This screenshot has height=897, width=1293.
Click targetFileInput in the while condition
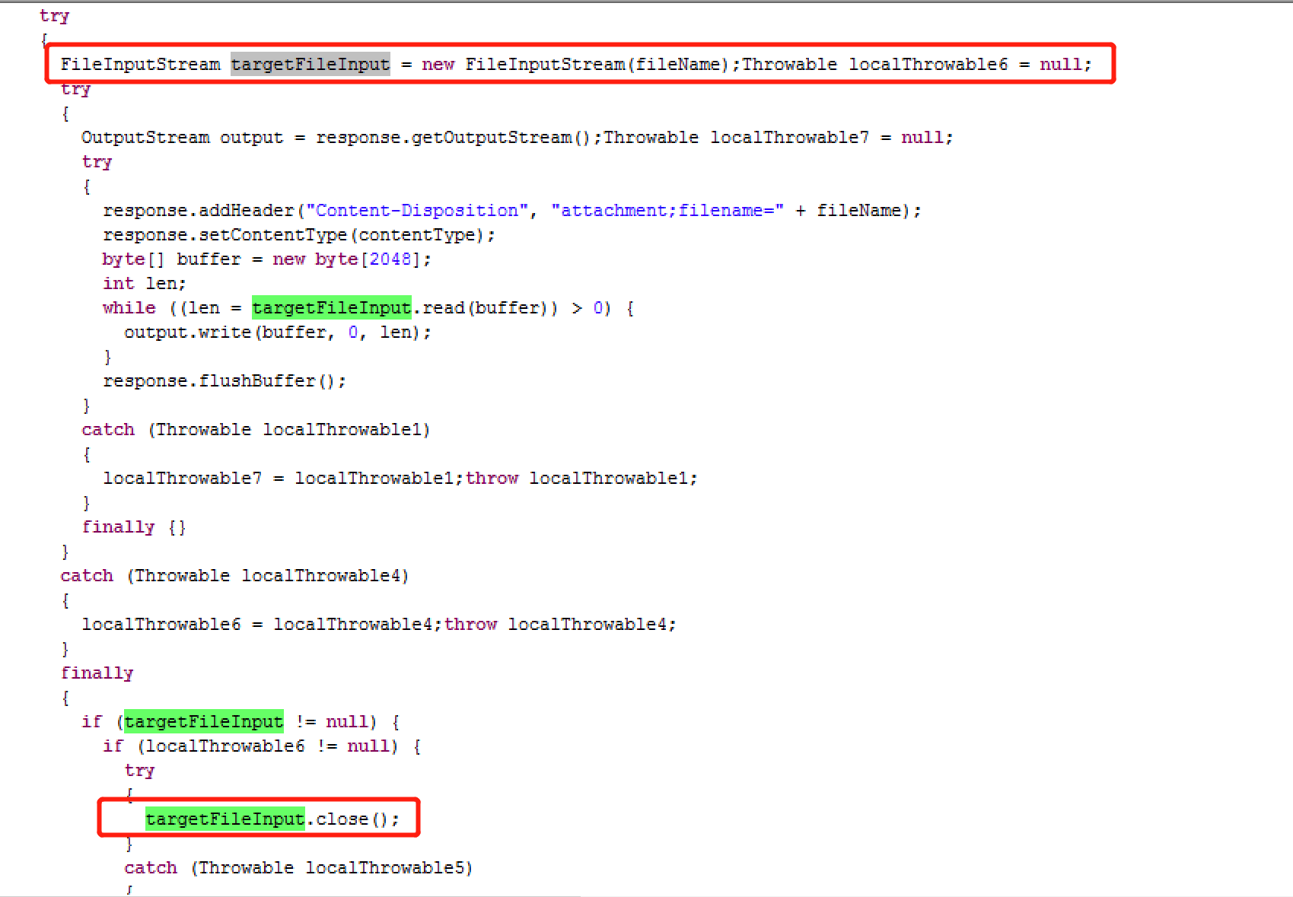(x=332, y=307)
